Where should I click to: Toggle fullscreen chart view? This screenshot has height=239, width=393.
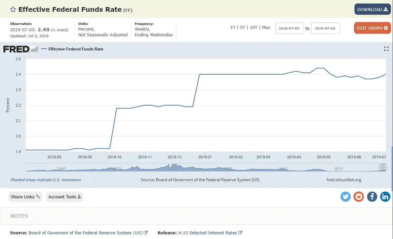click(386, 49)
